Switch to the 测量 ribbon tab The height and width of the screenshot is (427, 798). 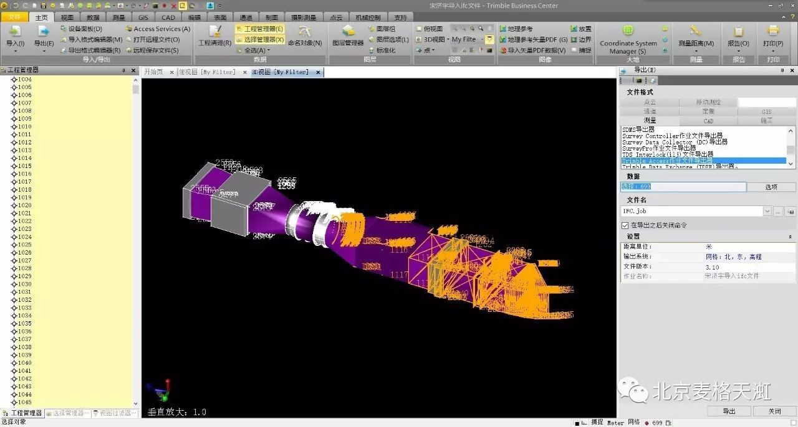[118, 17]
